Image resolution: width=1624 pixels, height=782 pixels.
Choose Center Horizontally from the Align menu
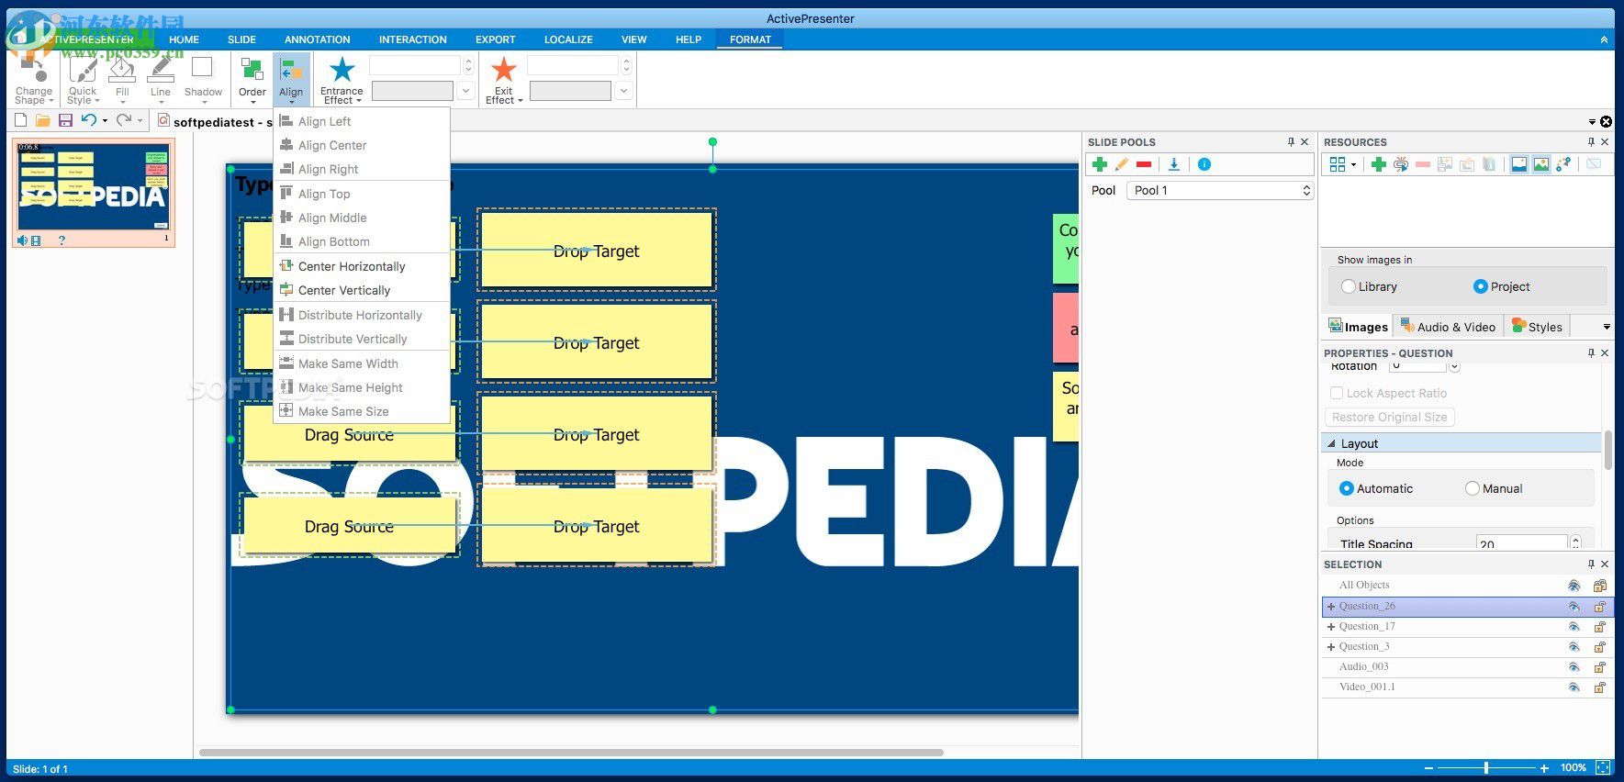click(352, 266)
